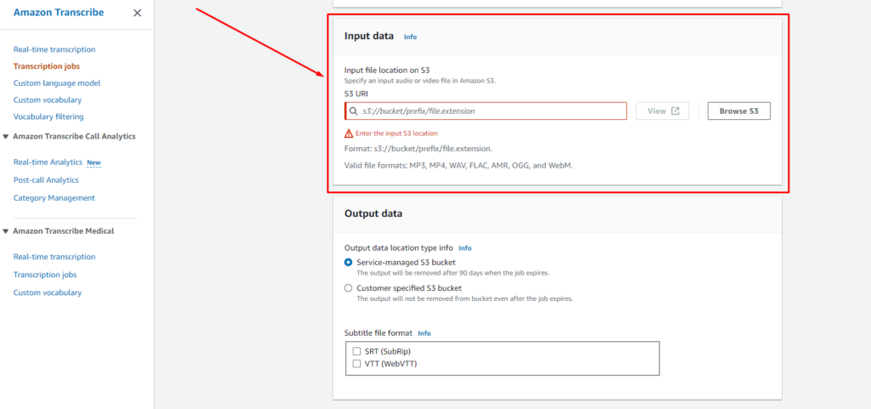Collapse Amazon Transcribe Call Analytics section
871x409 pixels.
[6, 137]
